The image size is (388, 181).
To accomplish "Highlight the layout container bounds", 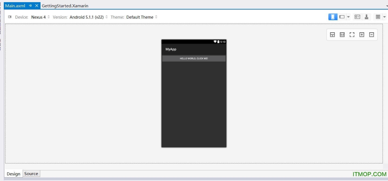I will [332, 34].
